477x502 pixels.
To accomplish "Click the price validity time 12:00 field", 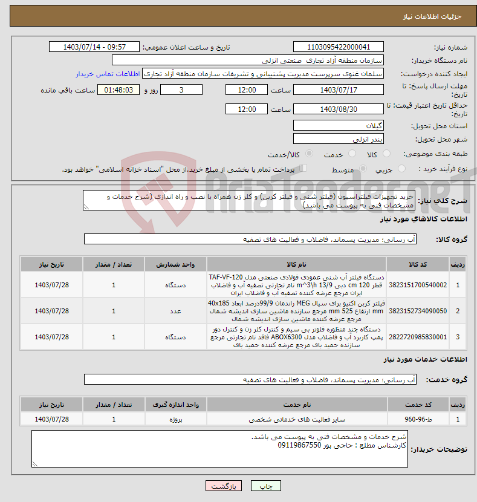I will (246, 109).
